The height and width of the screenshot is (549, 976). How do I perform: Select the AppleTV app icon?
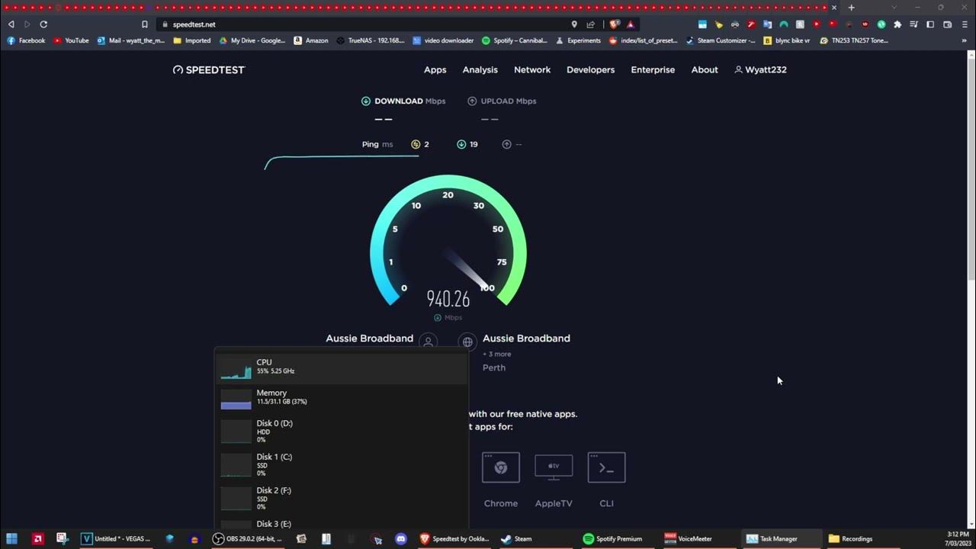click(x=554, y=467)
